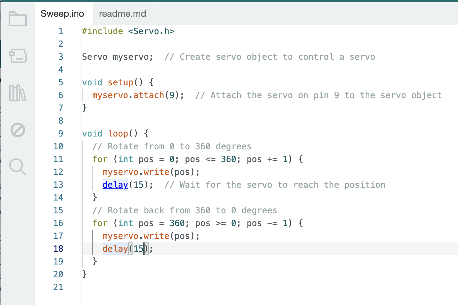The image size is (458, 305).
Task: Click the comment 'Create servo object to control a servo'
Action: (x=277, y=57)
